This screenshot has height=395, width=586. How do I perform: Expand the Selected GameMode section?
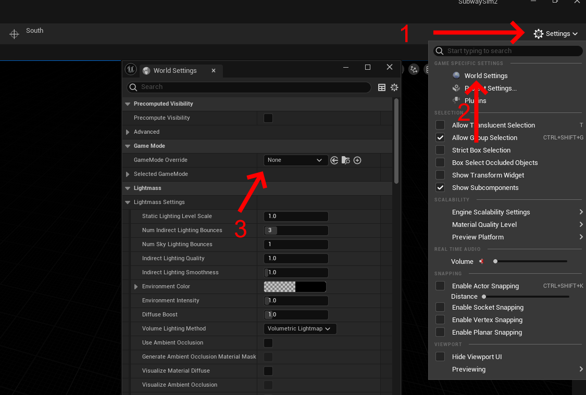(128, 174)
